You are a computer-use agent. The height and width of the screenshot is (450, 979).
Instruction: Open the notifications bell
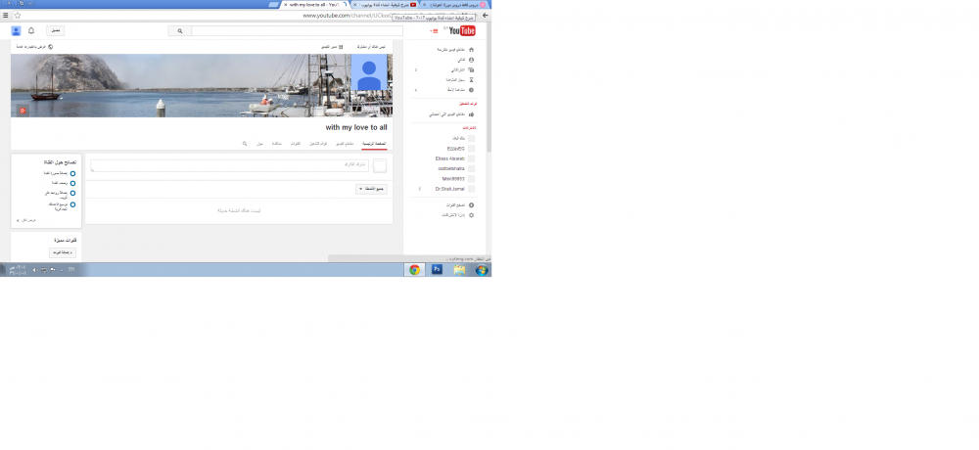pos(31,31)
